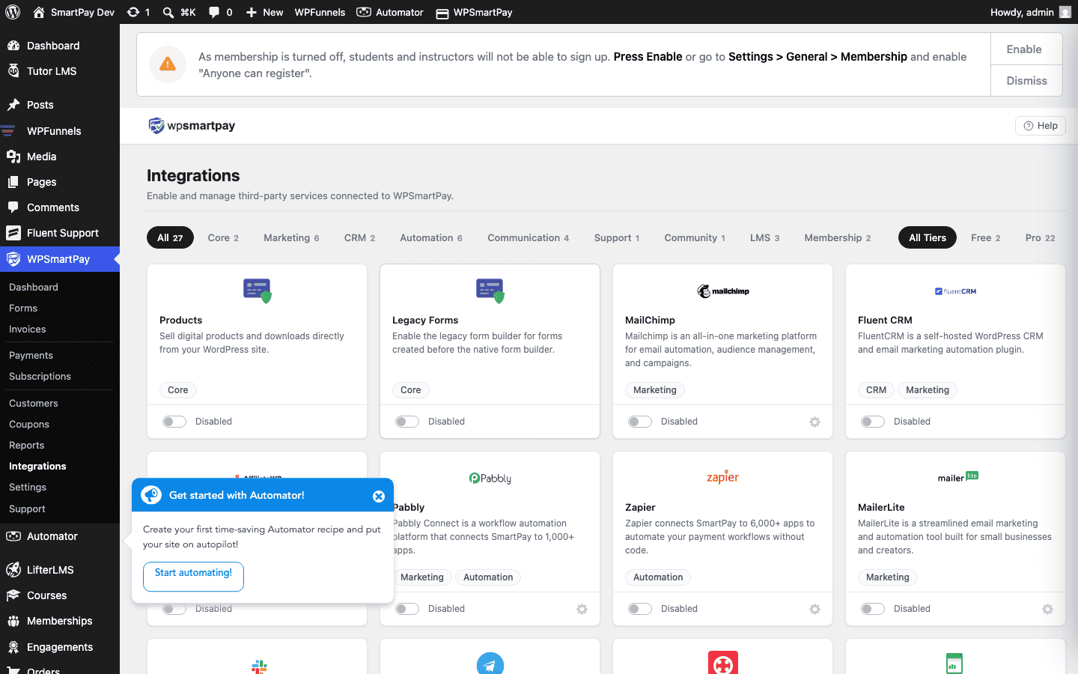This screenshot has height=674, width=1078.
Task: Filter integrations by Marketing
Action: [x=291, y=237]
